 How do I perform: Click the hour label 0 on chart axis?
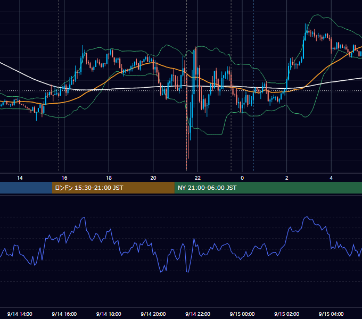pos(242,178)
